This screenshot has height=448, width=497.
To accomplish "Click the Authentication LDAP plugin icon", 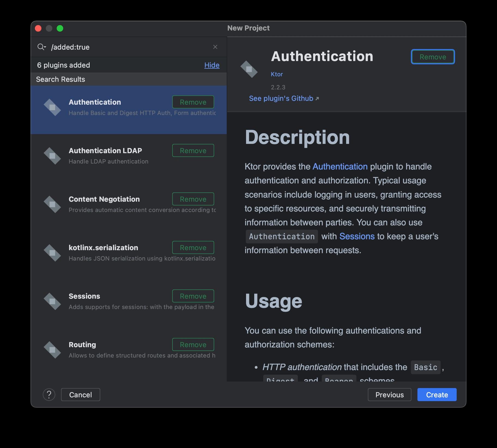I will click(x=52, y=156).
